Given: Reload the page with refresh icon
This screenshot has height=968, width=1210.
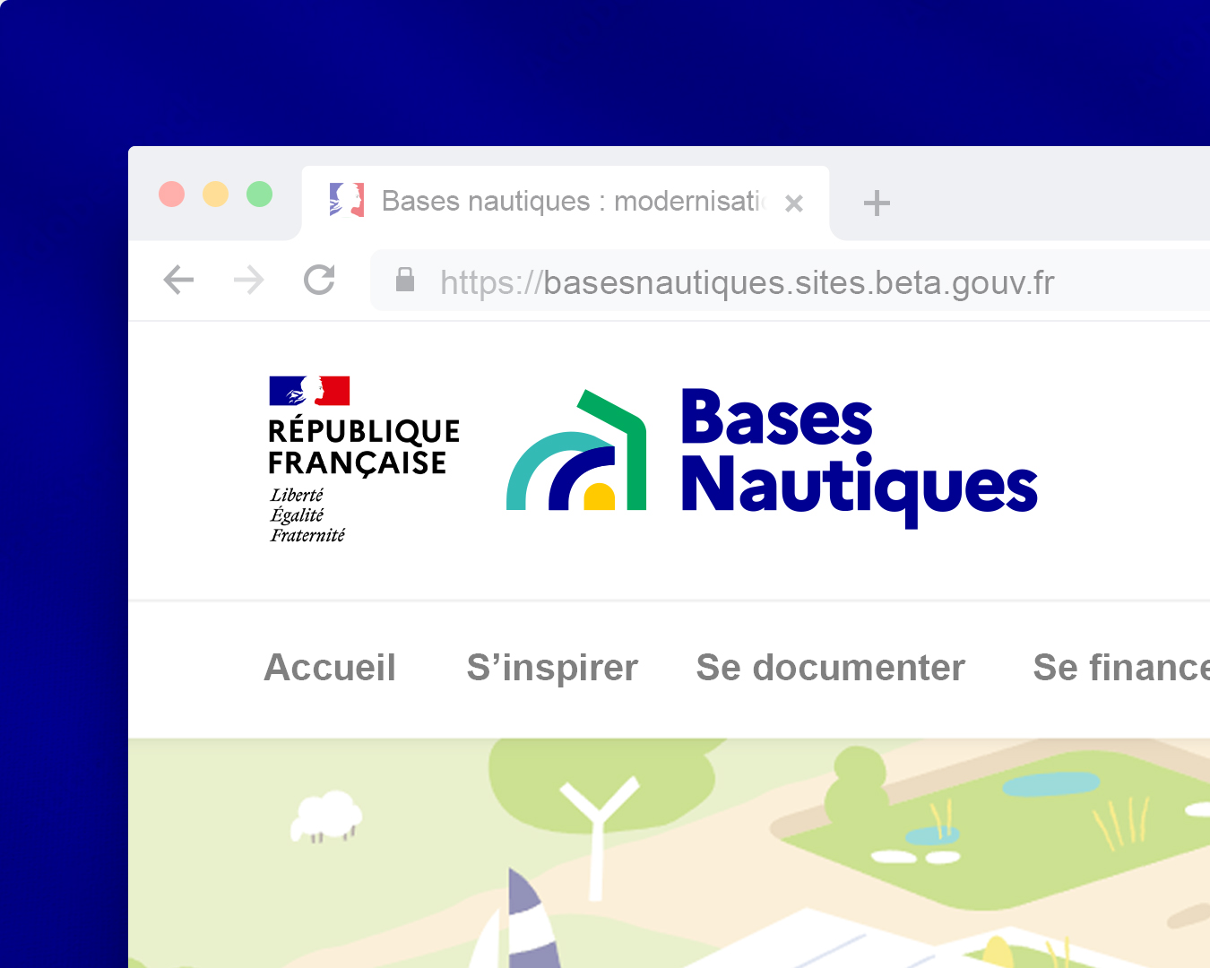Looking at the screenshot, I should [x=319, y=280].
